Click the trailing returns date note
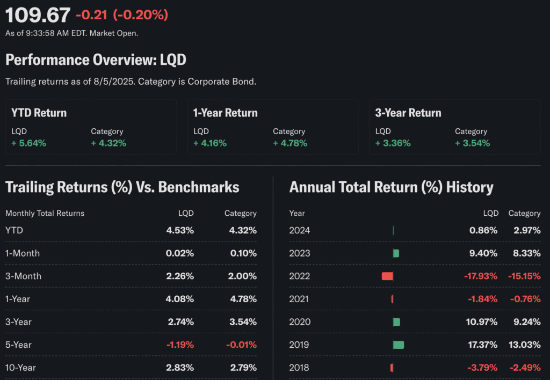 click(131, 82)
